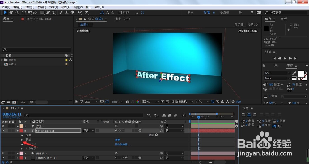Enable the 对齐 snapping checkbox

[120, 13]
